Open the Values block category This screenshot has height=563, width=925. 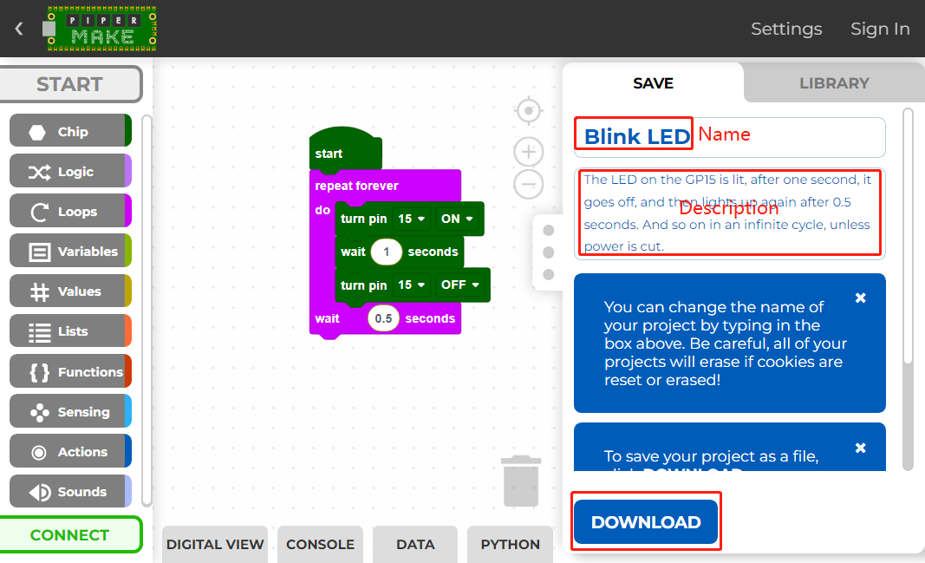[x=70, y=291]
